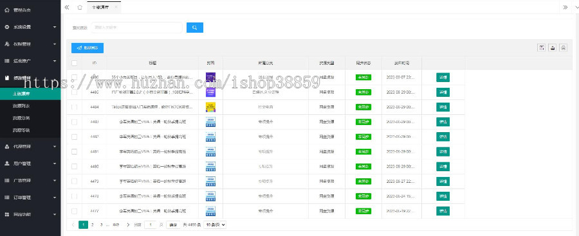
Task: Click the home icon in the tab bar
Action: [x=80, y=7]
